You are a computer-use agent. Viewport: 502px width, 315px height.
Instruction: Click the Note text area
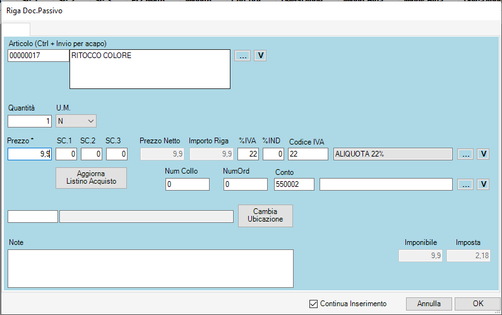pyautogui.click(x=150, y=268)
